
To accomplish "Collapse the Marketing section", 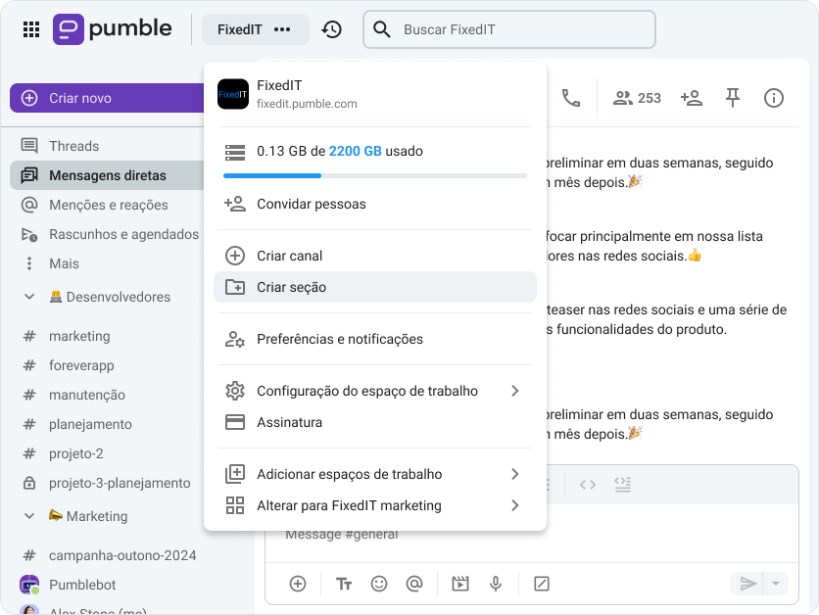I will tap(29, 516).
